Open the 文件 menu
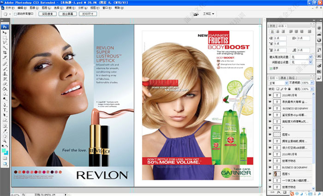 click(10, 8)
